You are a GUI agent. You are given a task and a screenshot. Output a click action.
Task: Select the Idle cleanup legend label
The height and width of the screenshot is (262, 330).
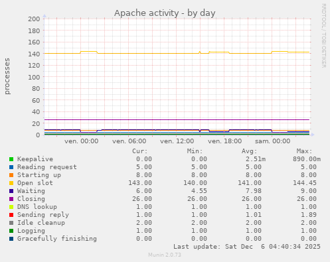coord(41,223)
